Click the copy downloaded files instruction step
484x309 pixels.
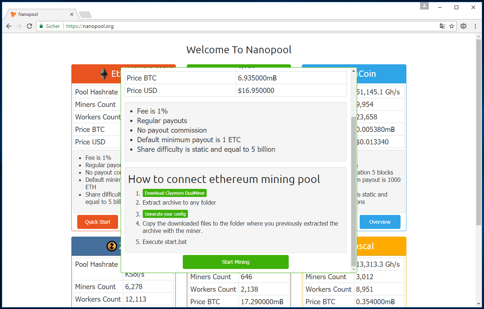(x=241, y=227)
